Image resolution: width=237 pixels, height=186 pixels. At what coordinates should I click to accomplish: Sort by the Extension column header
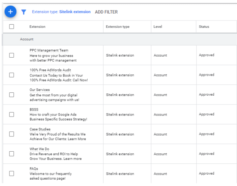point(37,27)
